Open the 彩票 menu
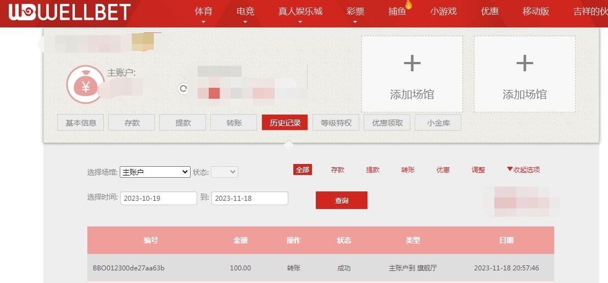The height and width of the screenshot is (283, 608). pos(355,11)
